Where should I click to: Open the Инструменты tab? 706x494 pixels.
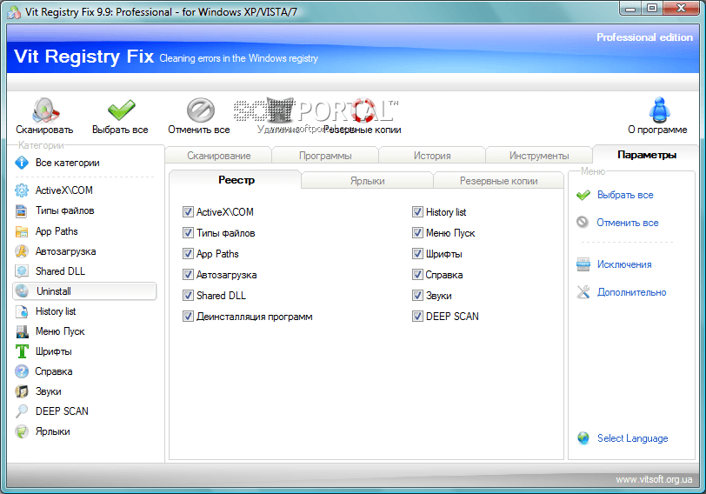pyautogui.click(x=539, y=156)
